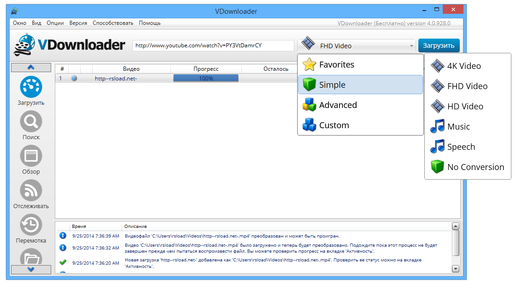This screenshot has height=289, width=516.
Task: Click the Speech note icon
Action: pos(437,147)
